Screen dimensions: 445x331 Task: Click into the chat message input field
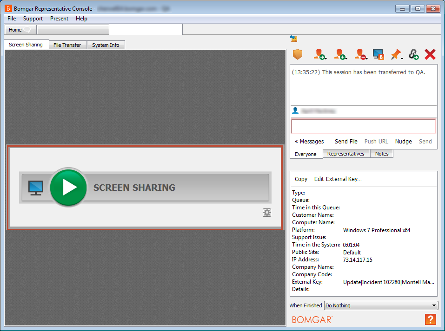pyautogui.click(x=363, y=126)
